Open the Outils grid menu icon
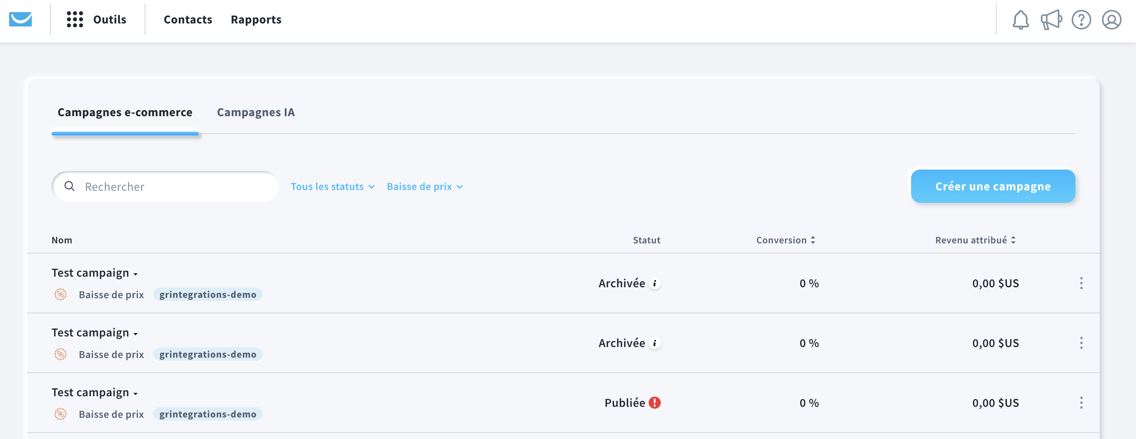The height and width of the screenshot is (439, 1136). tap(75, 19)
